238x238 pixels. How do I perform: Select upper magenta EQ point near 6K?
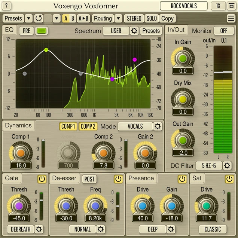[134, 59]
